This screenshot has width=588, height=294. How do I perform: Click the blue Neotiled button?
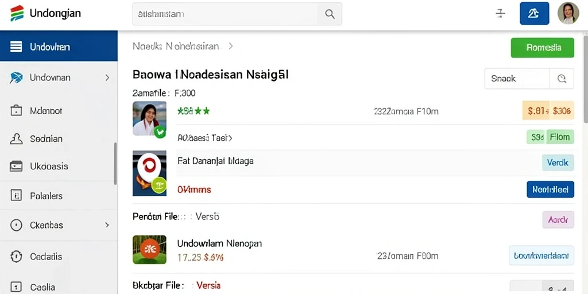pos(550,189)
